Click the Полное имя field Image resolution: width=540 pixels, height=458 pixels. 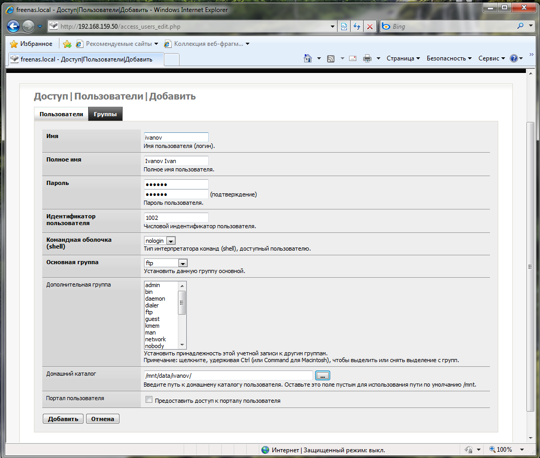point(176,160)
